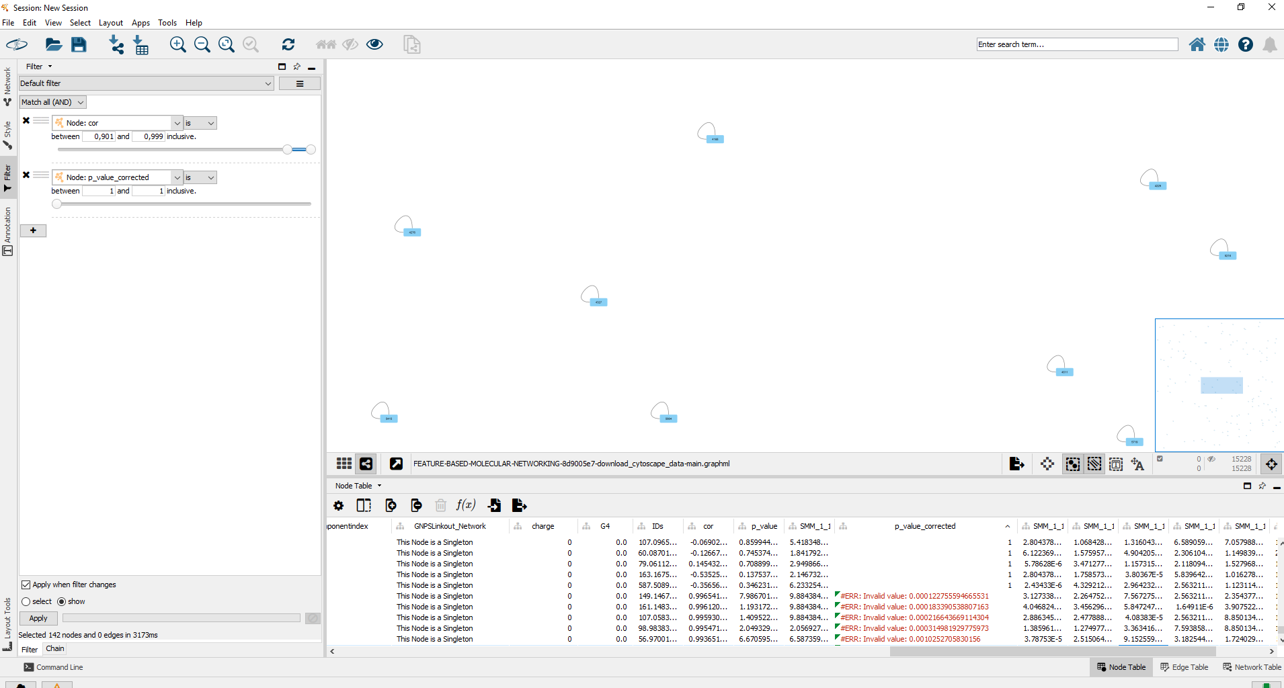Enable Apply when filter changes

(x=26, y=585)
